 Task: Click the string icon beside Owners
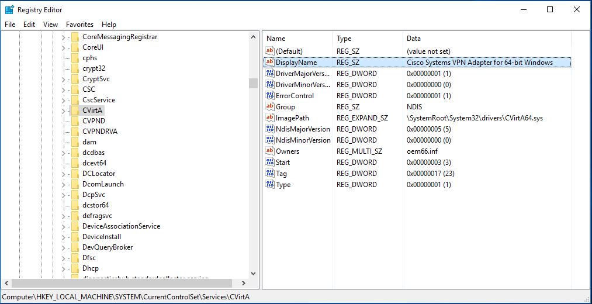pos(270,151)
